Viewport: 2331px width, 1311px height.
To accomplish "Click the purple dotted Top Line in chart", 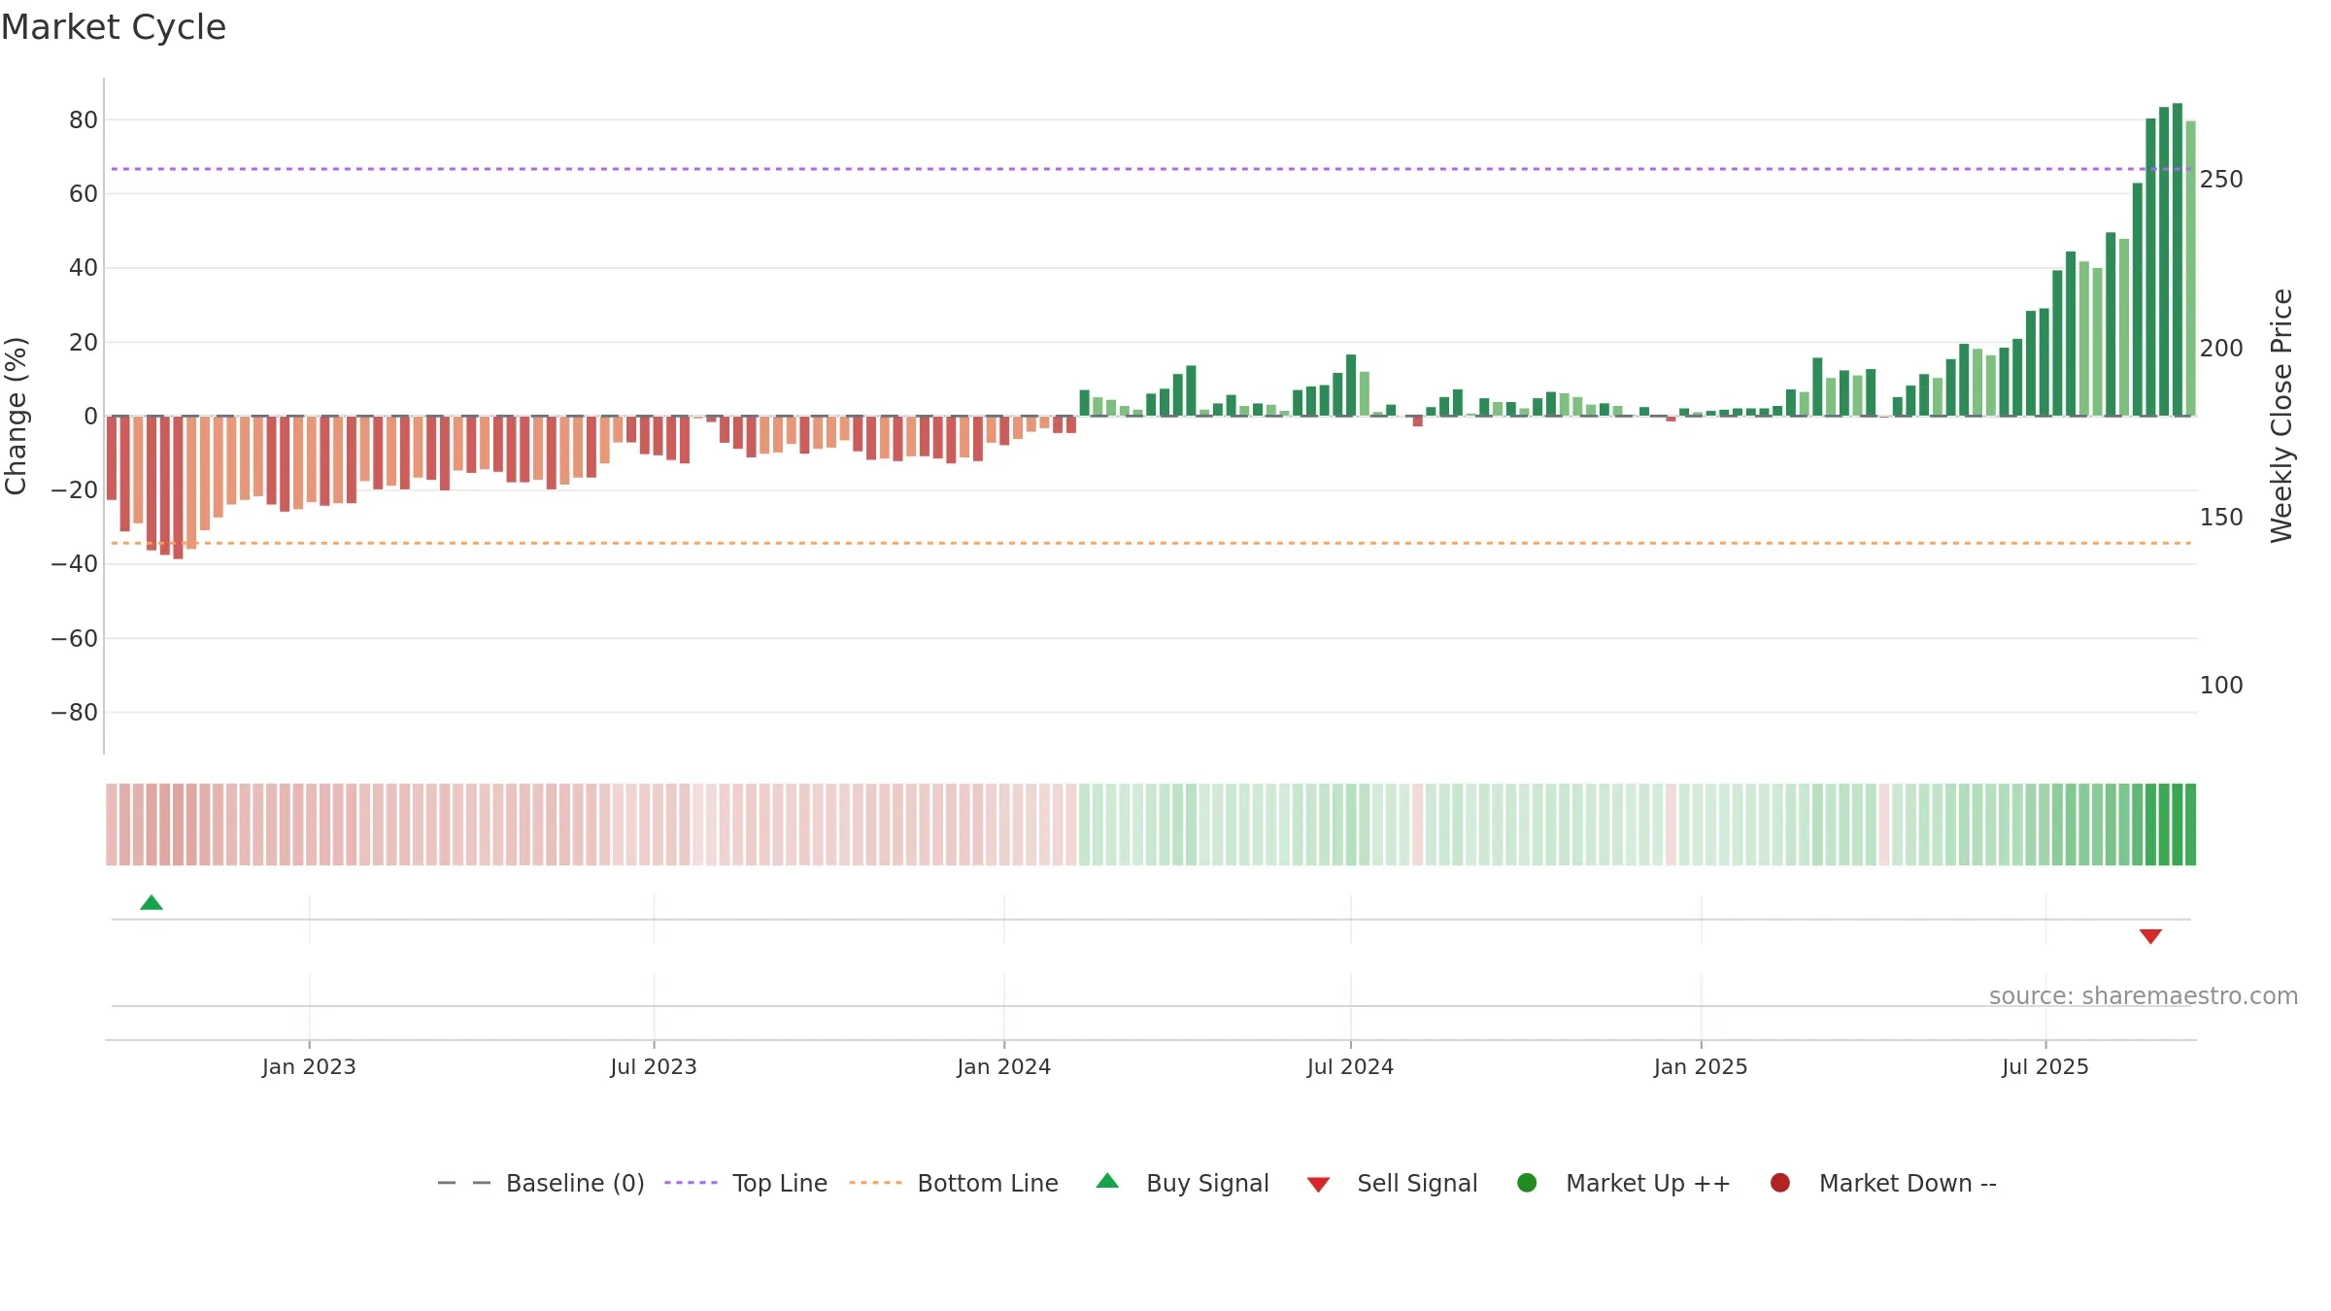I will pyautogui.click(x=1151, y=169).
